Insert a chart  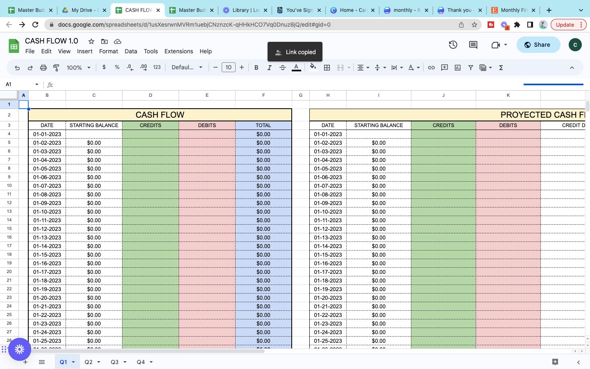[458, 67]
